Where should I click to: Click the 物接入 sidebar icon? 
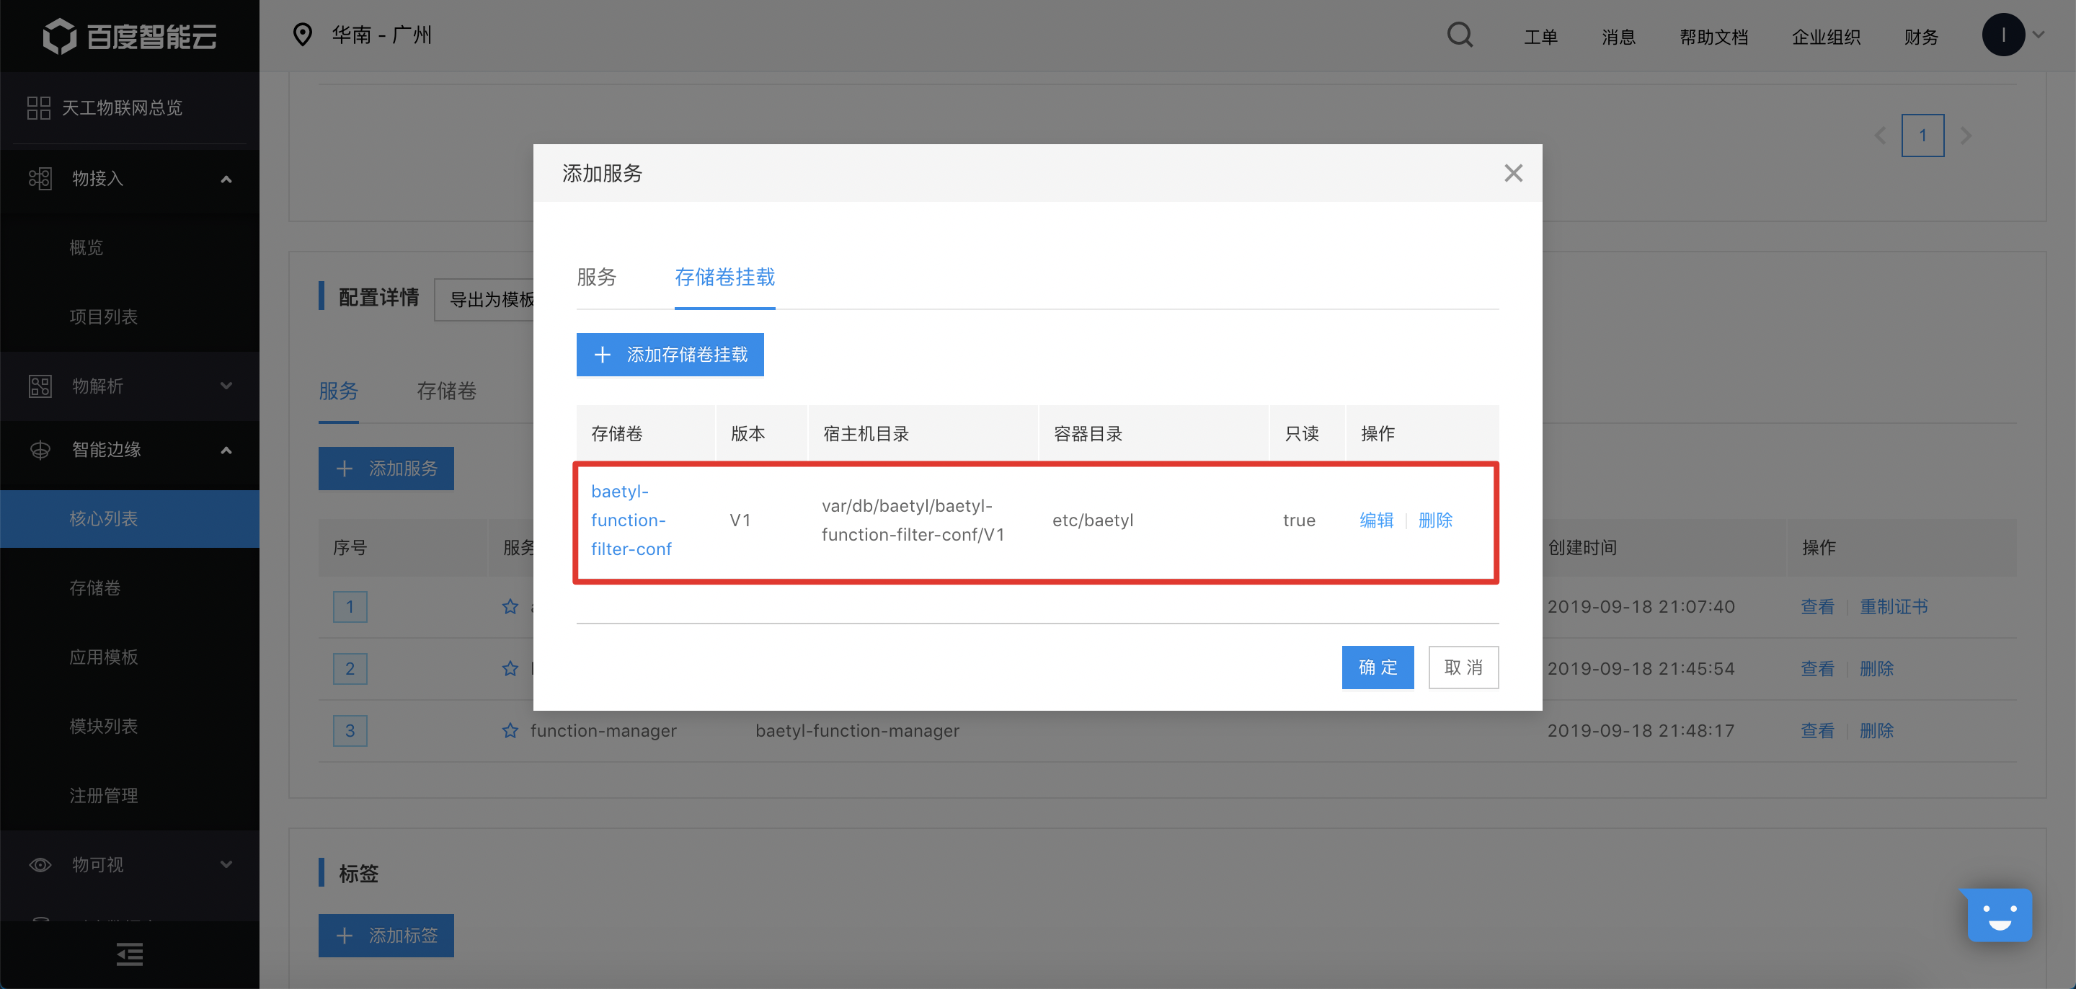[40, 178]
